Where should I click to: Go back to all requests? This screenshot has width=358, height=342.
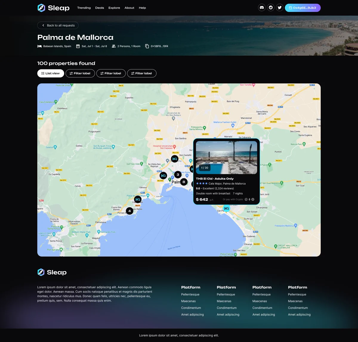pos(58,25)
